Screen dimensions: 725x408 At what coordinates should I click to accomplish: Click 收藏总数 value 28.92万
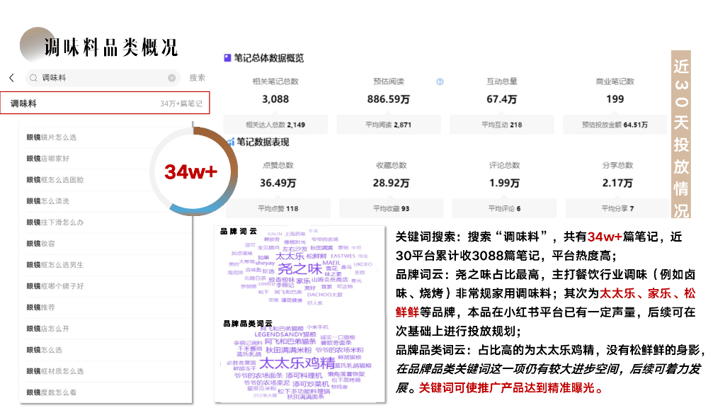391,183
